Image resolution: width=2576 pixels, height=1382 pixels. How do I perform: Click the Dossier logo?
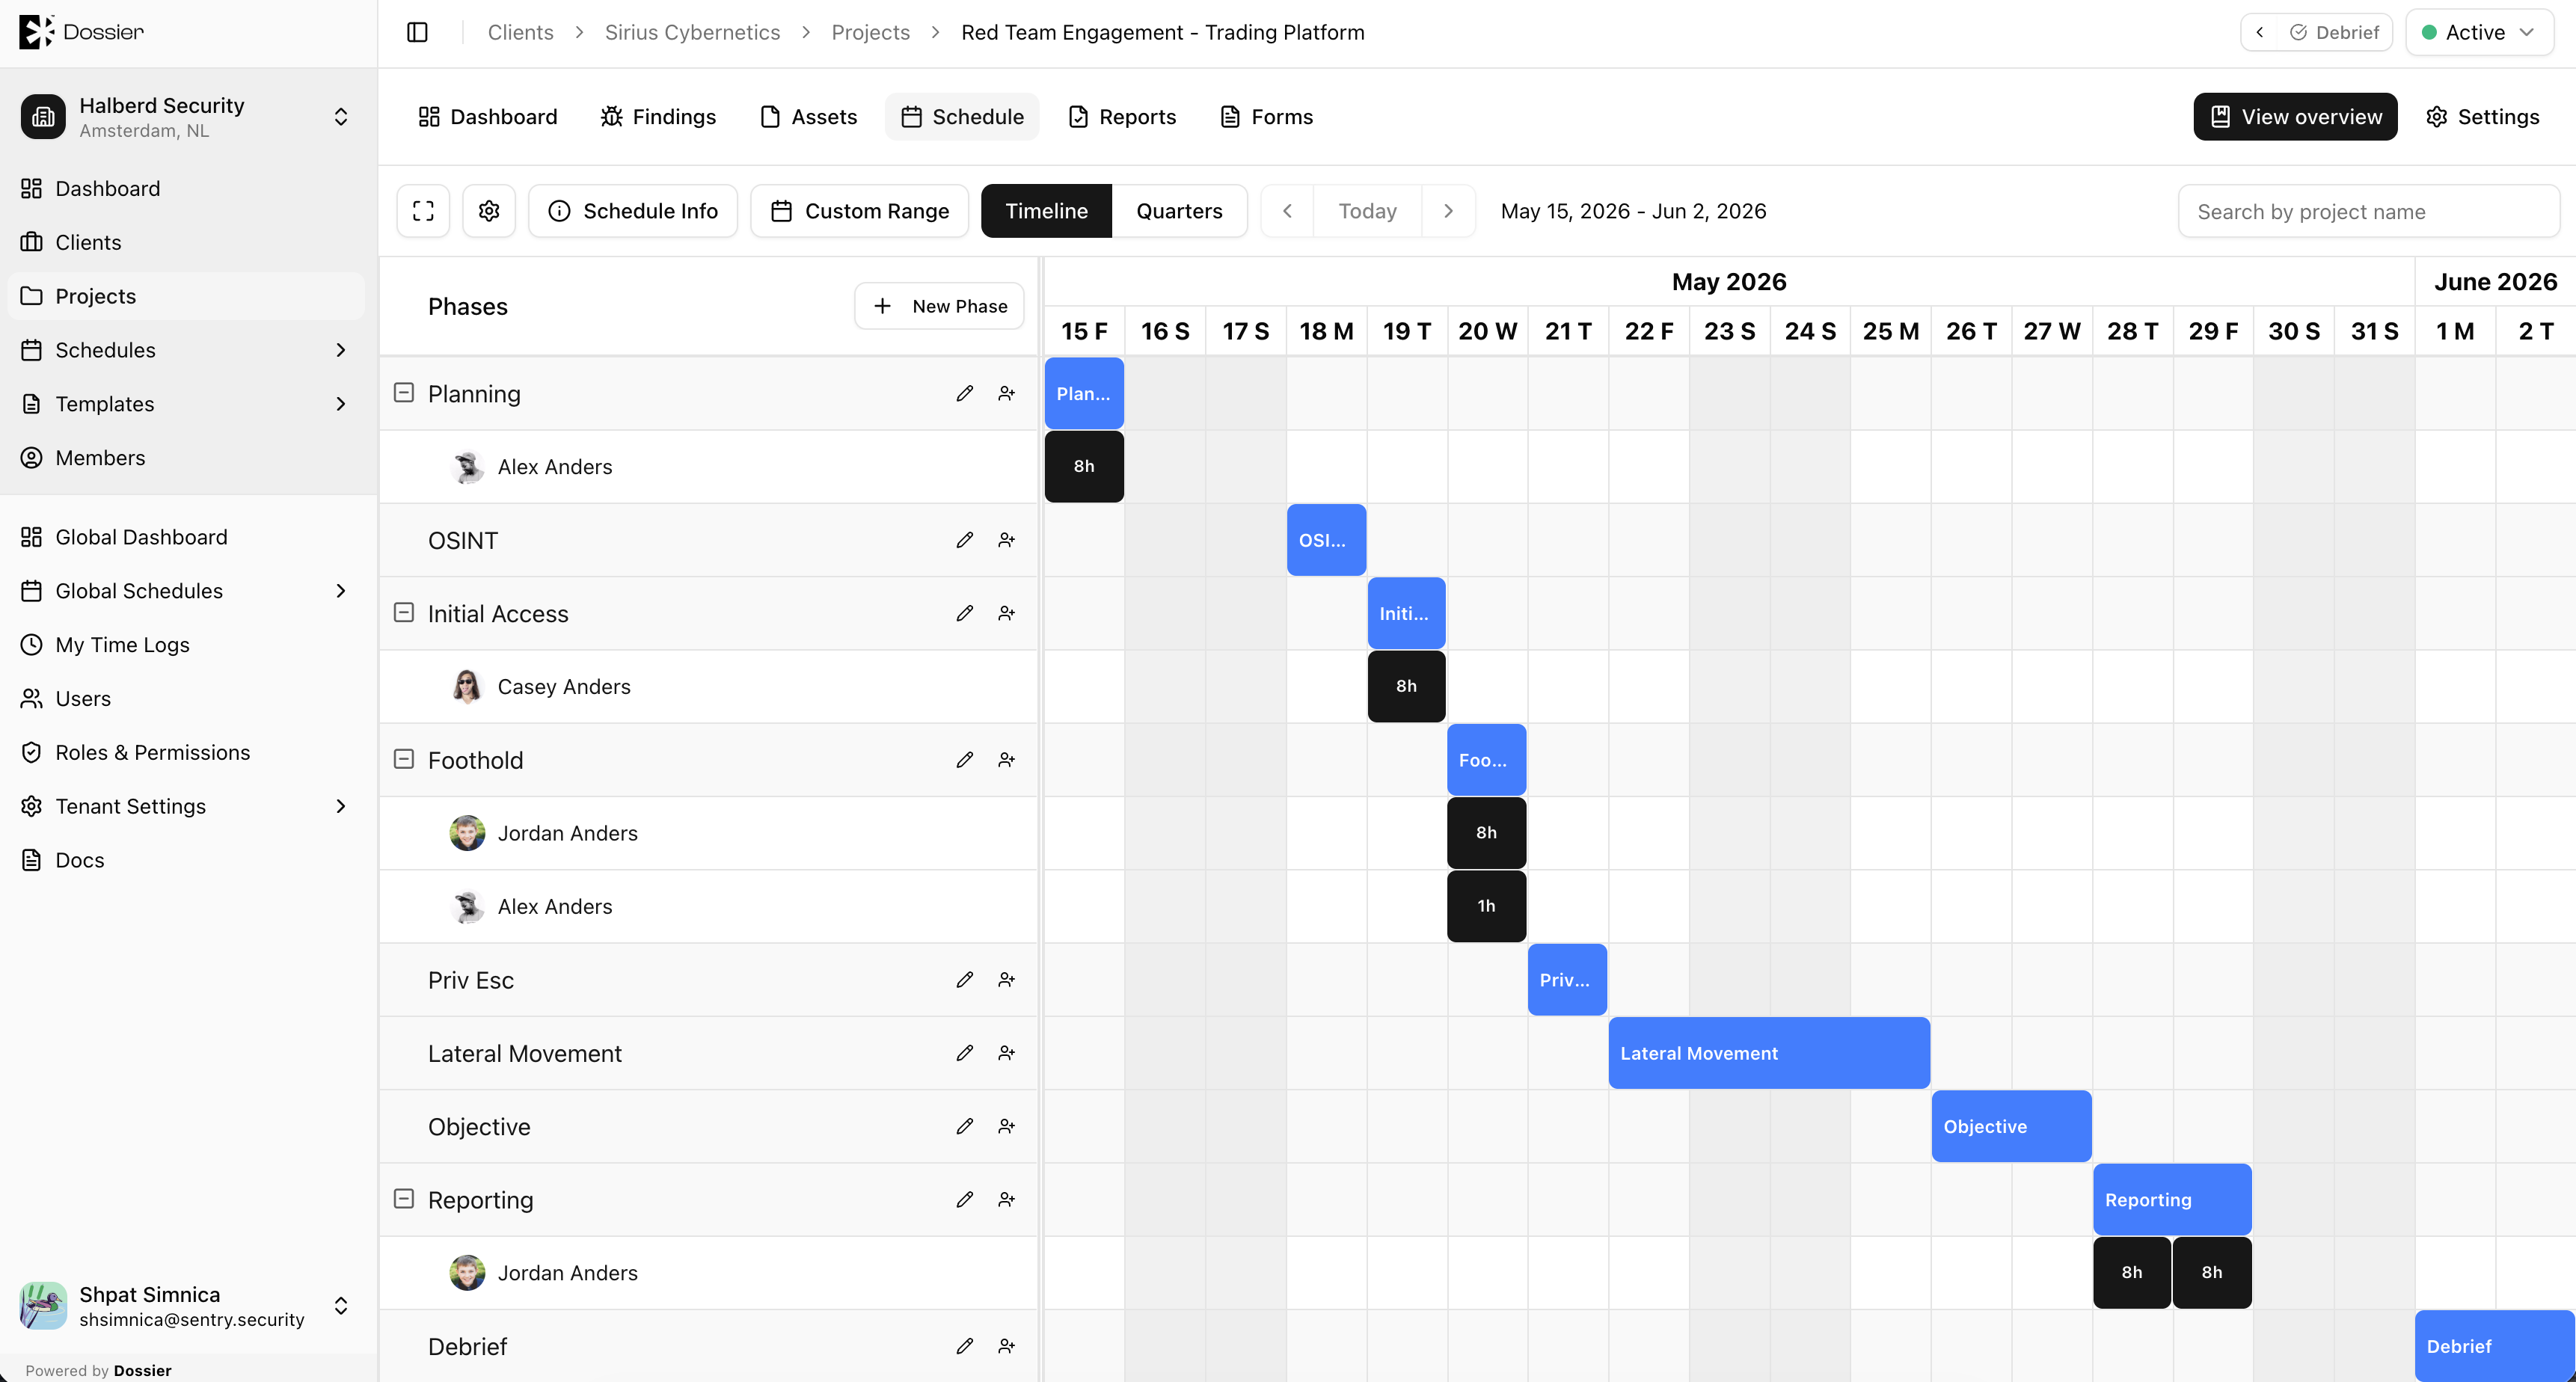[81, 32]
